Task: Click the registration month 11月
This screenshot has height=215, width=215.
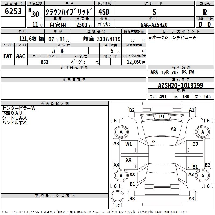Action: click(x=37, y=24)
